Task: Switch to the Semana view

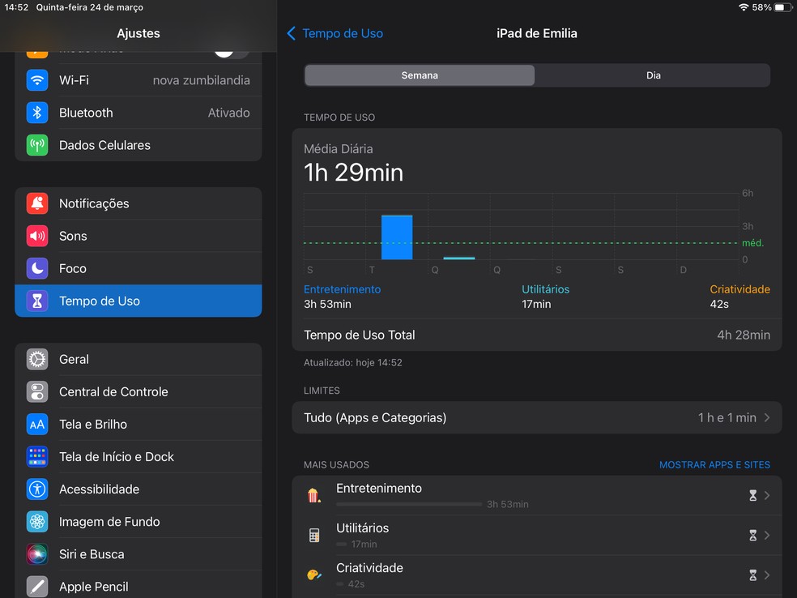Action: coord(420,75)
